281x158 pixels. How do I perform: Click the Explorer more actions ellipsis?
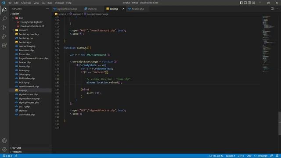click(47, 9)
